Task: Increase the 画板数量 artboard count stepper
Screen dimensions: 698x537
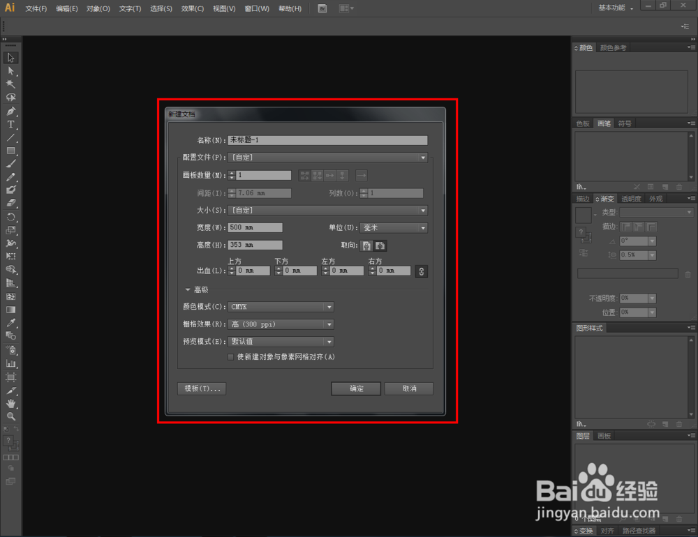Action: coord(232,173)
